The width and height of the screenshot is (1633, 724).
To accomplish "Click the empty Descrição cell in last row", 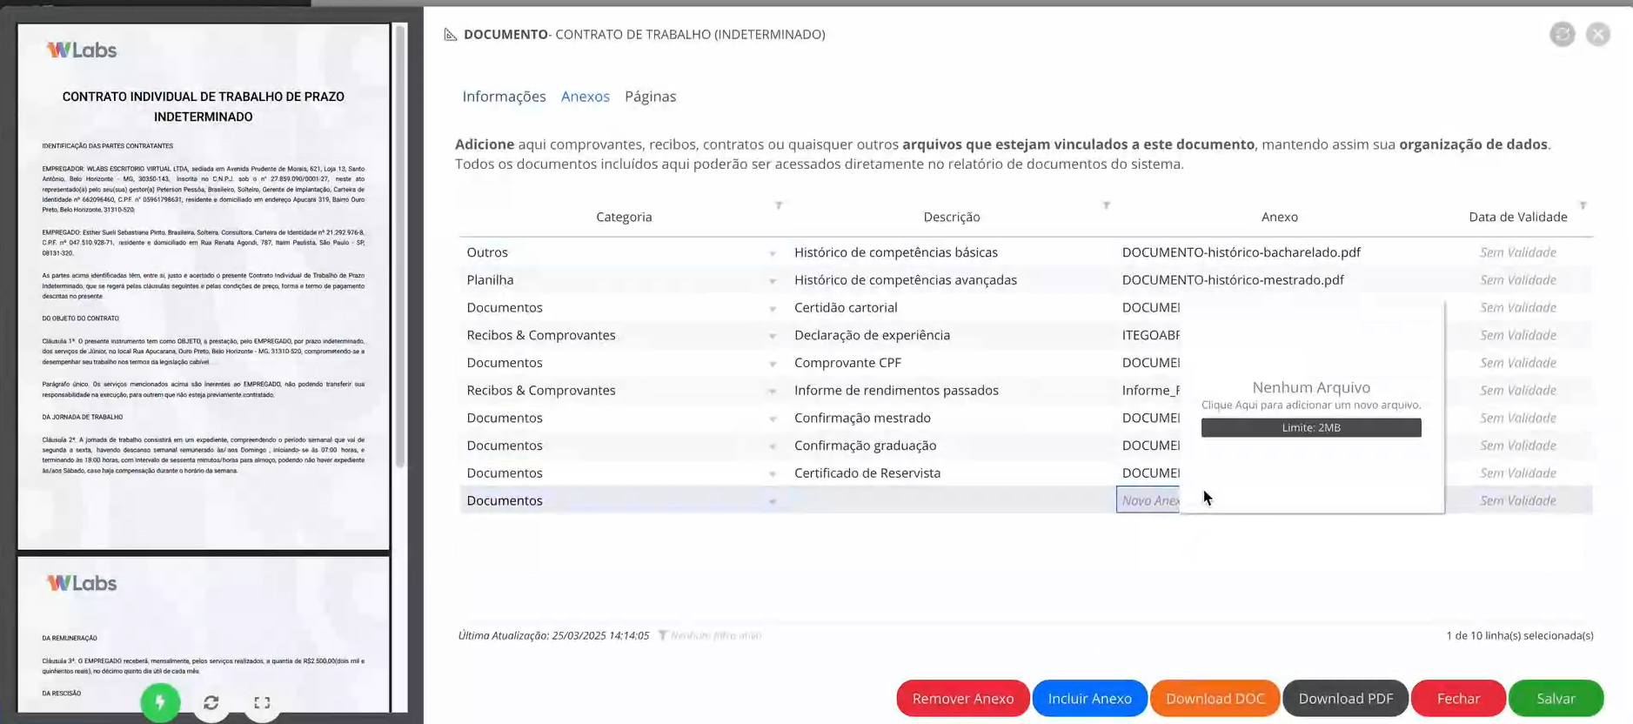I will (951, 500).
